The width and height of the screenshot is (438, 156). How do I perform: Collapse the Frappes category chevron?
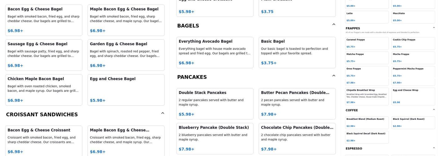click(434, 28)
